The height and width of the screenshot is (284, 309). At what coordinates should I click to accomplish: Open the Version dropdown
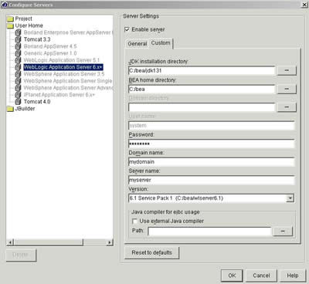290,198
